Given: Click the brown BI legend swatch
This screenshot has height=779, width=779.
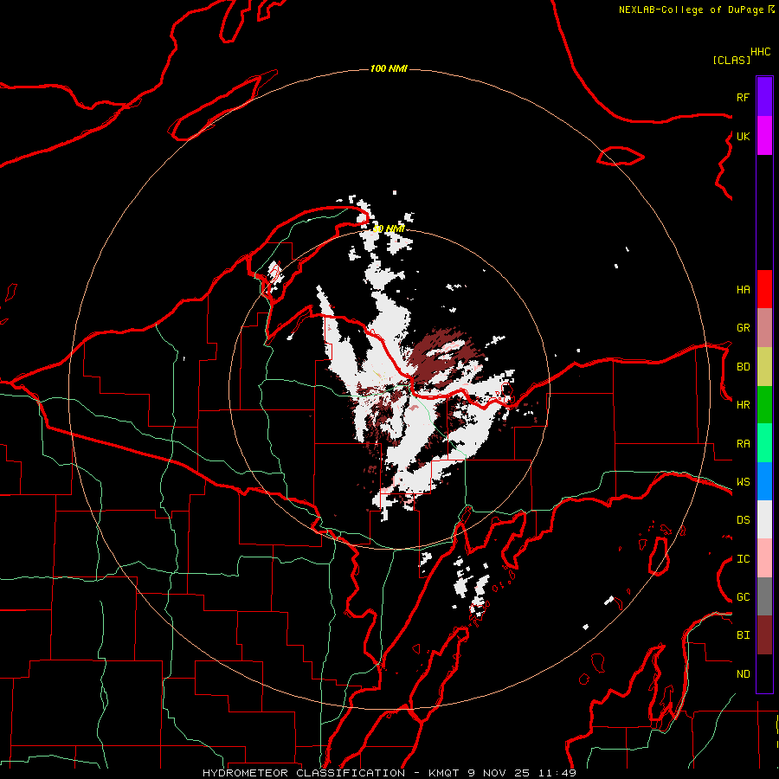Looking at the screenshot, I should (x=764, y=635).
